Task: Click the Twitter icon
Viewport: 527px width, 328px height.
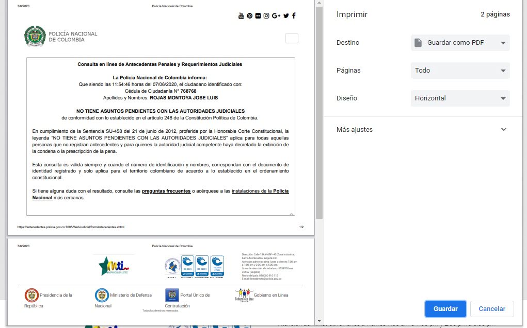Action: pyautogui.click(x=285, y=16)
